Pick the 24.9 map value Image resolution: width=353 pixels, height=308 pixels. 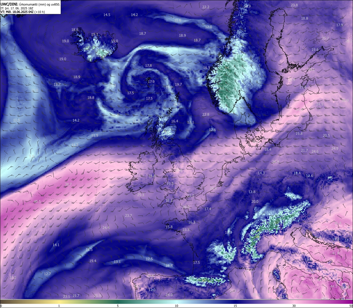pyautogui.click(x=335, y=148)
